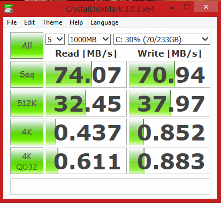Start the 512K random test
Viewport: 221px width, 203px height.
(27, 103)
